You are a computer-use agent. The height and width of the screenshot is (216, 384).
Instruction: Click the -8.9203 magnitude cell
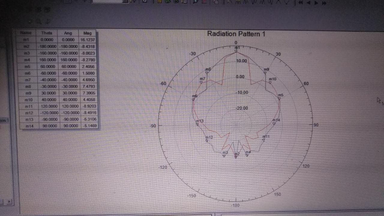click(x=89, y=106)
